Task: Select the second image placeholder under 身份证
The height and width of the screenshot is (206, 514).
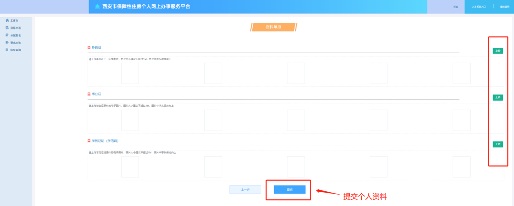Action: click(213, 73)
